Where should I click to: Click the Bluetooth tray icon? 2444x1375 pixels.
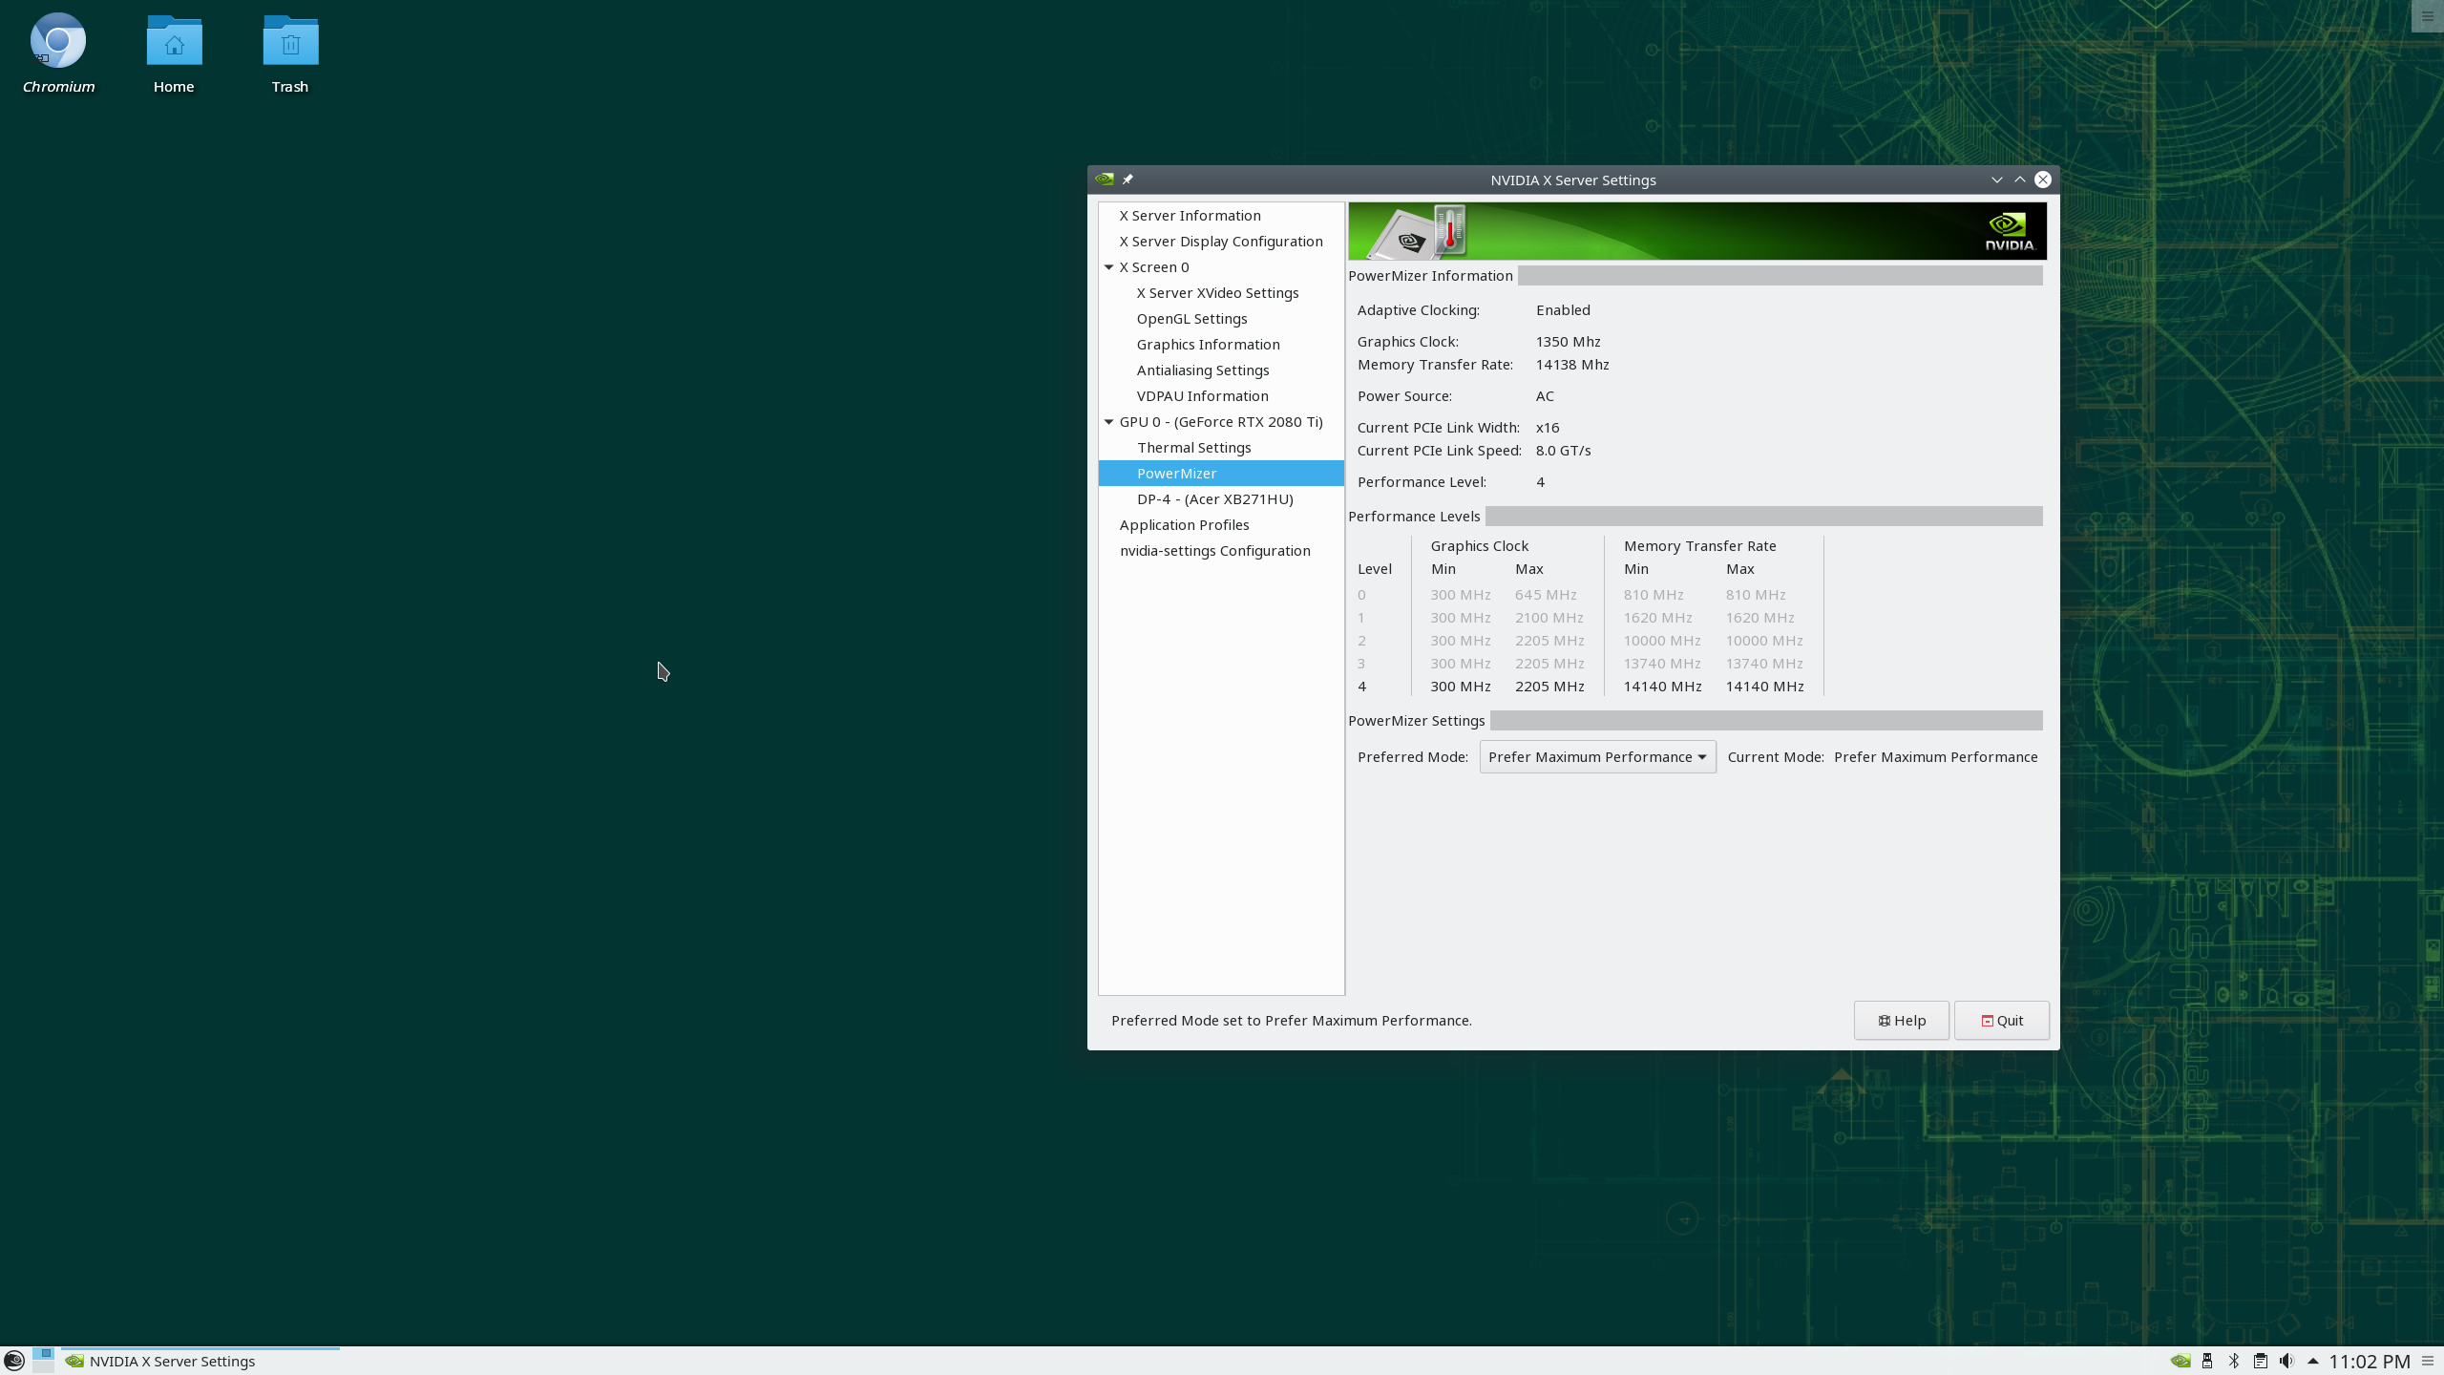(2233, 1361)
